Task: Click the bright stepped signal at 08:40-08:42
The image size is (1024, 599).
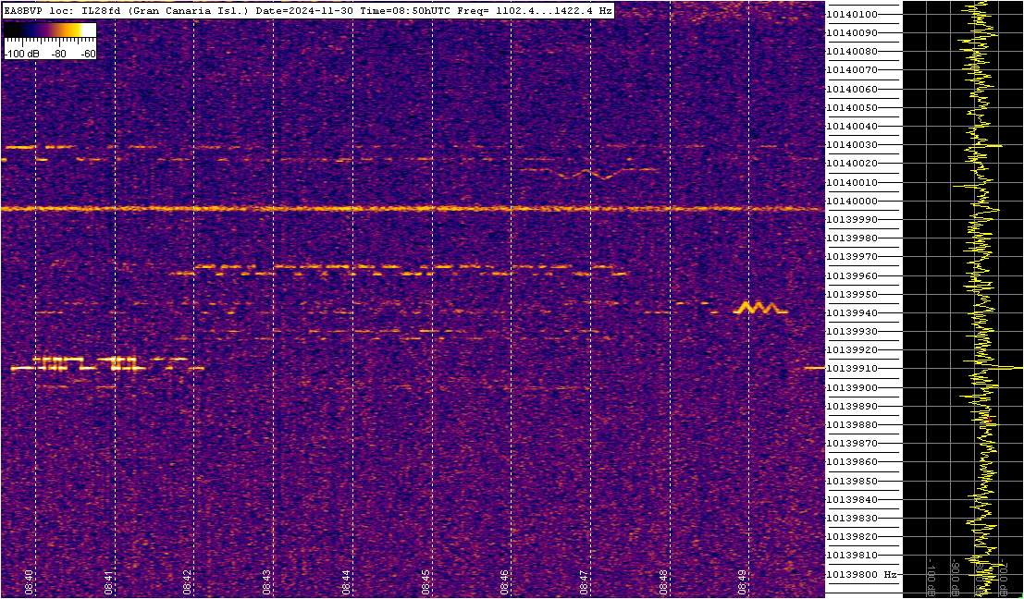Action: (x=107, y=364)
